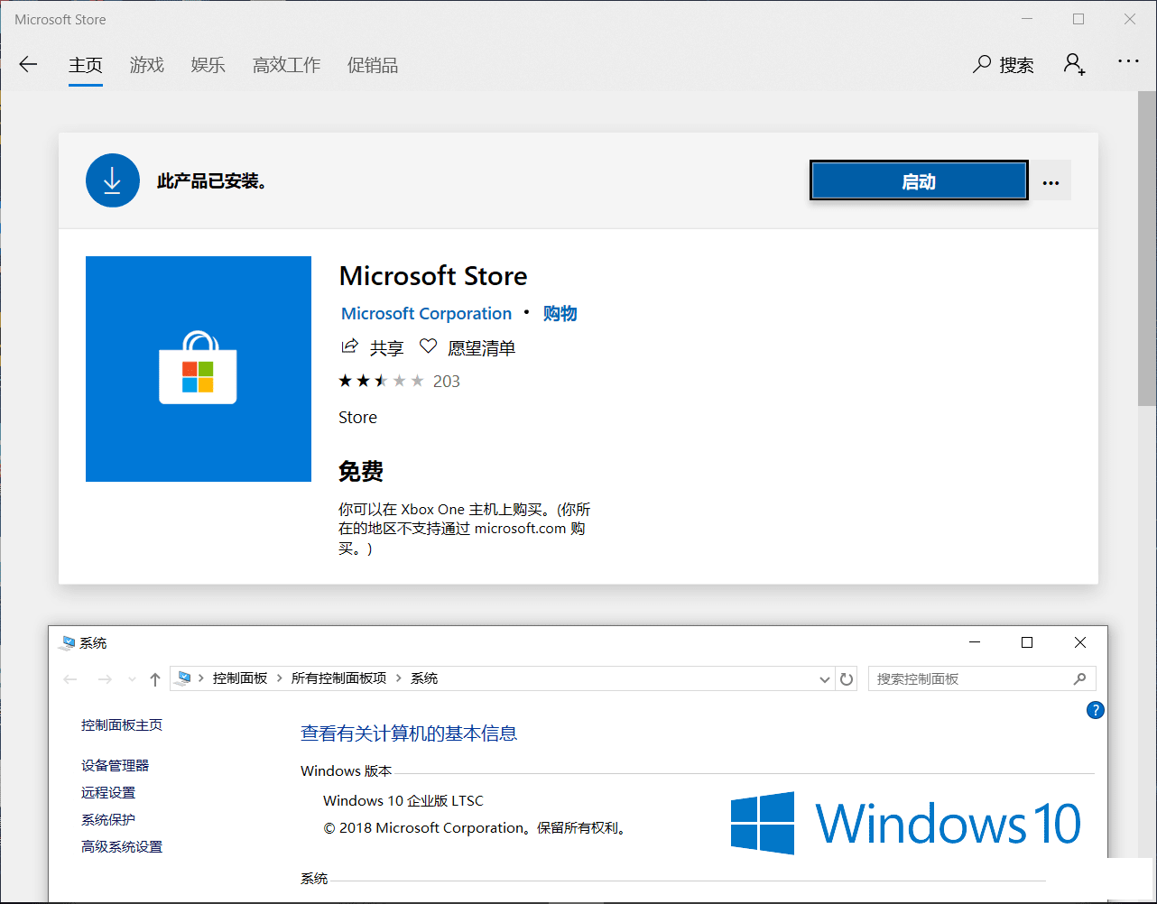Screen dimensions: 1157x904
Task: Click 查看有关计算机的基本信息 heading
Action: click(x=409, y=733)
